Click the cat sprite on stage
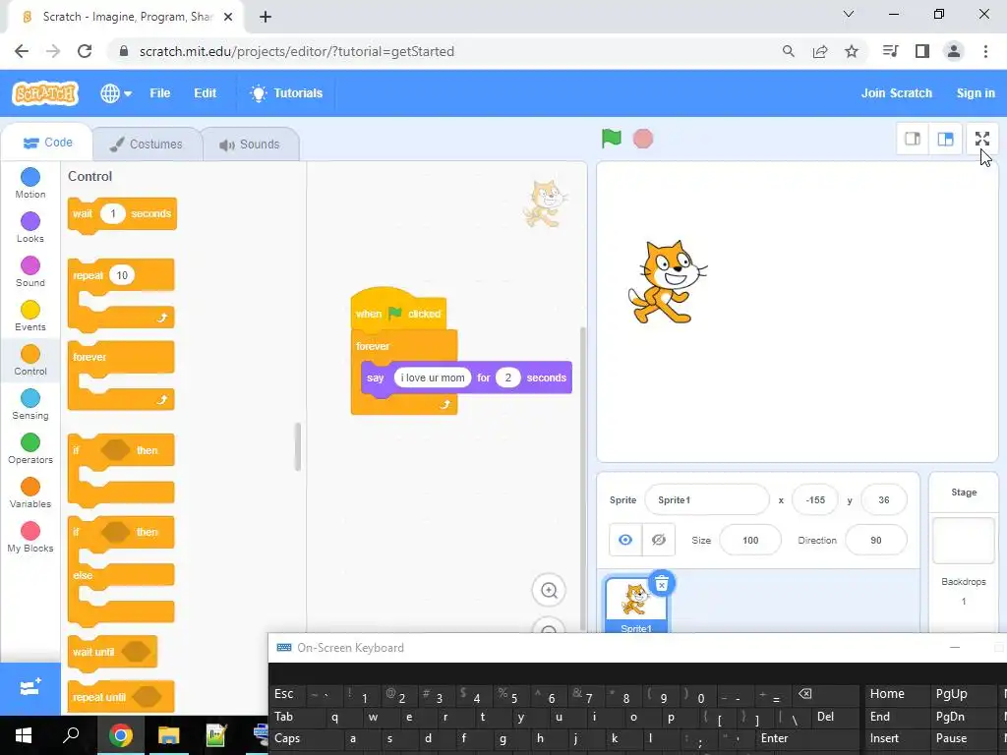The height and width of the screenshot is (755, 1007). pos(667,280)
